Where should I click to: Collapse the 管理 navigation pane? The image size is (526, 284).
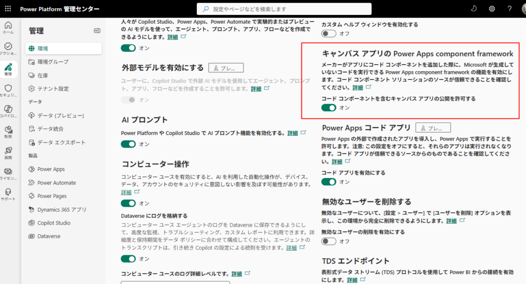(97, 31)
